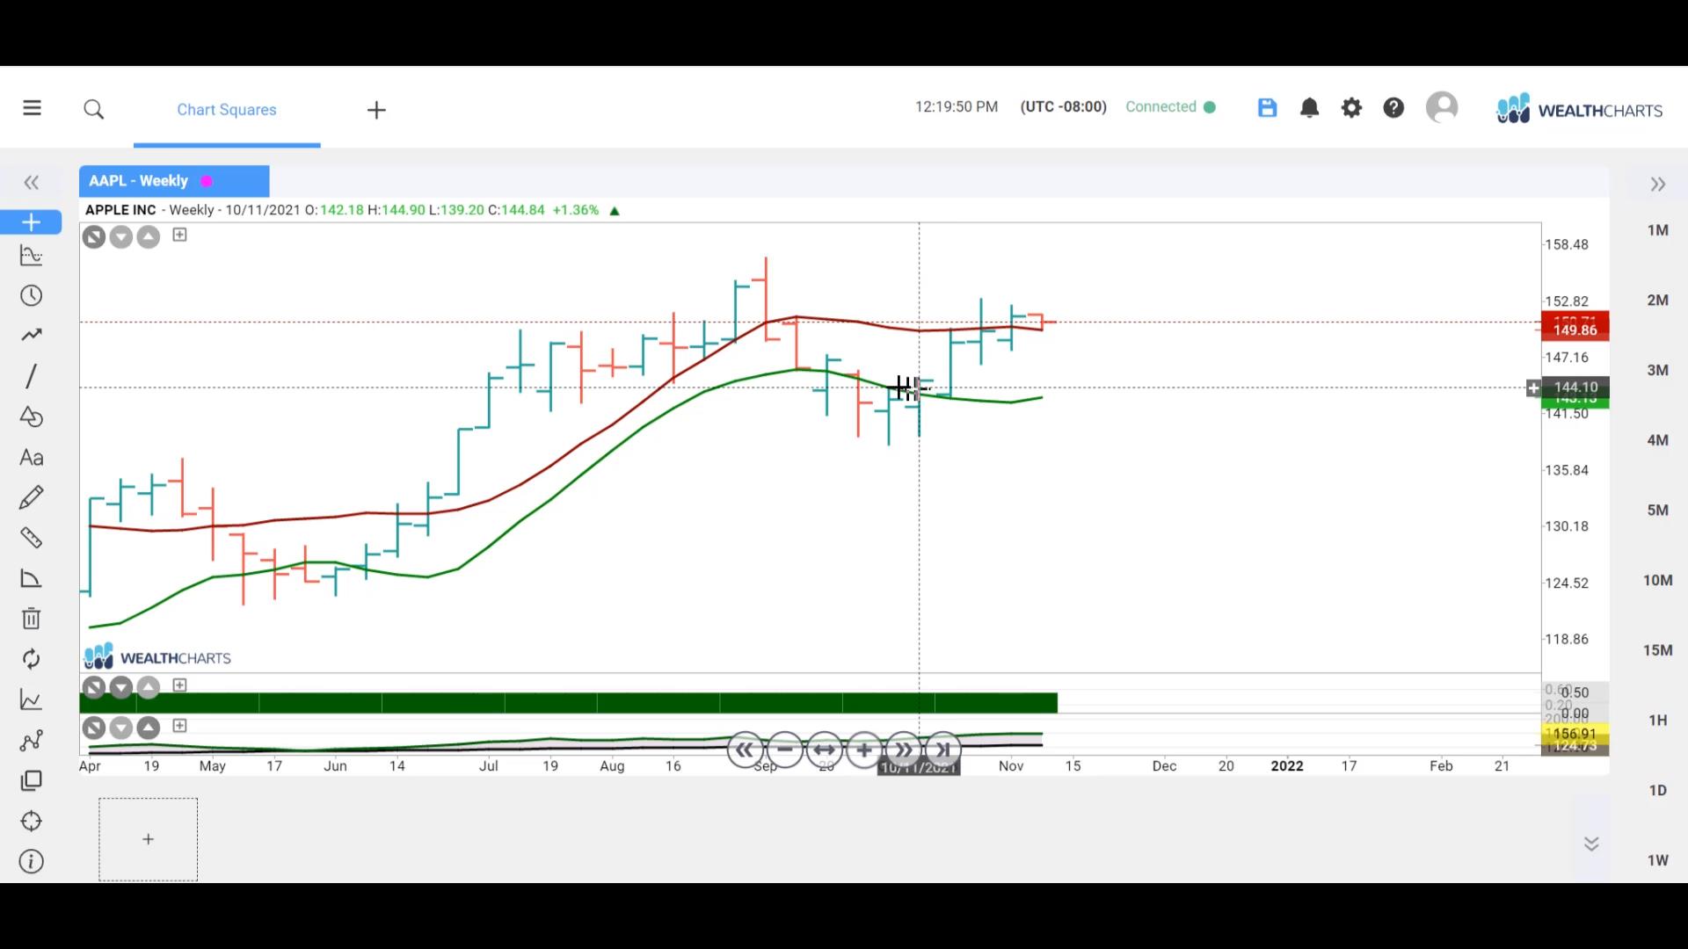
Task: Select the 5M timeframe
Action: tap(1658, 510)
